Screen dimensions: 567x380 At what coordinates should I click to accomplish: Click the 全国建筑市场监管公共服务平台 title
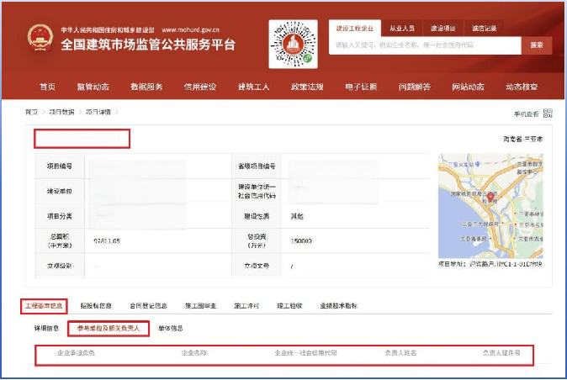coord(148,45)
